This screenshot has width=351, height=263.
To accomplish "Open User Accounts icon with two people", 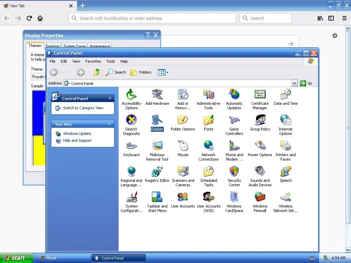I will (183, 200).
